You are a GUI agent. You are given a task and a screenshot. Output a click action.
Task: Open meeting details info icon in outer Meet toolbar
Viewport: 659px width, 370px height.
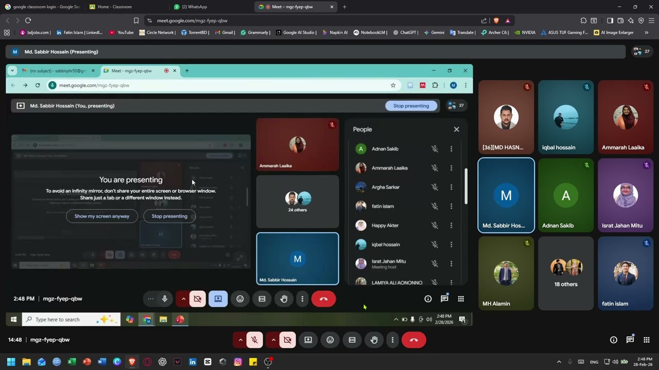613,340
